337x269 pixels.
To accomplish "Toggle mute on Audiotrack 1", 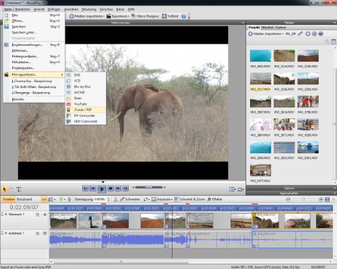I will coord(45,233).
